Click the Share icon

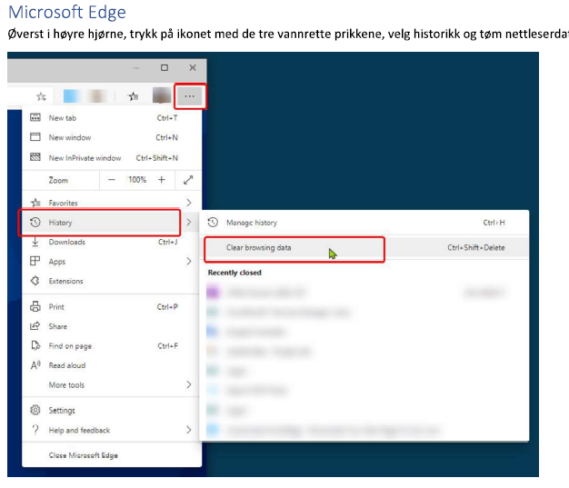click(35, 326)
